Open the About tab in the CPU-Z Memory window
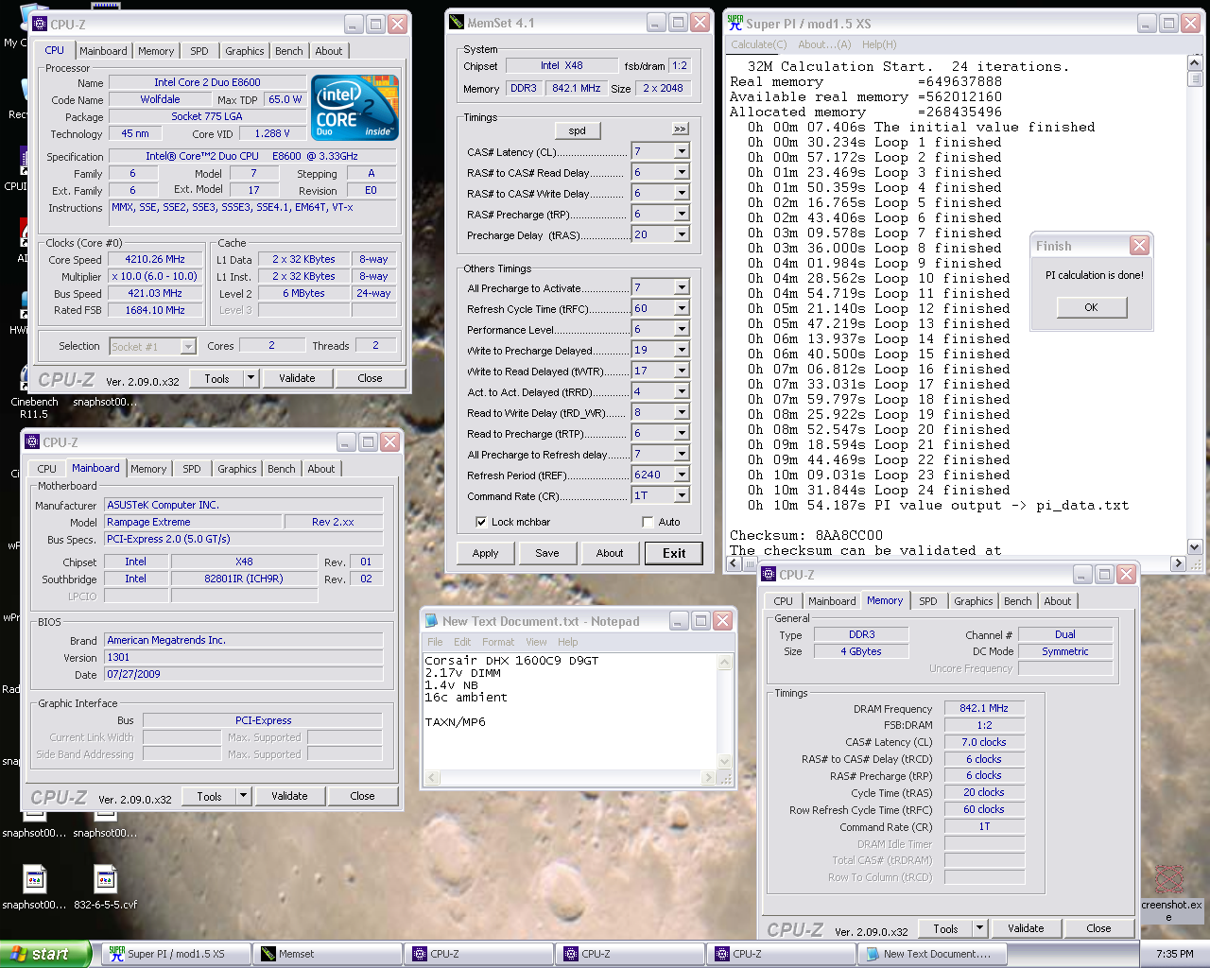1210x968 pixels. click(x=1058, y=601)
